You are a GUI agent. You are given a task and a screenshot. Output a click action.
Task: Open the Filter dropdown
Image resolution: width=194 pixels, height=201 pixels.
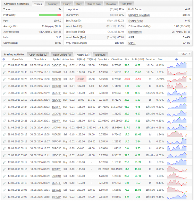point(185,54)
